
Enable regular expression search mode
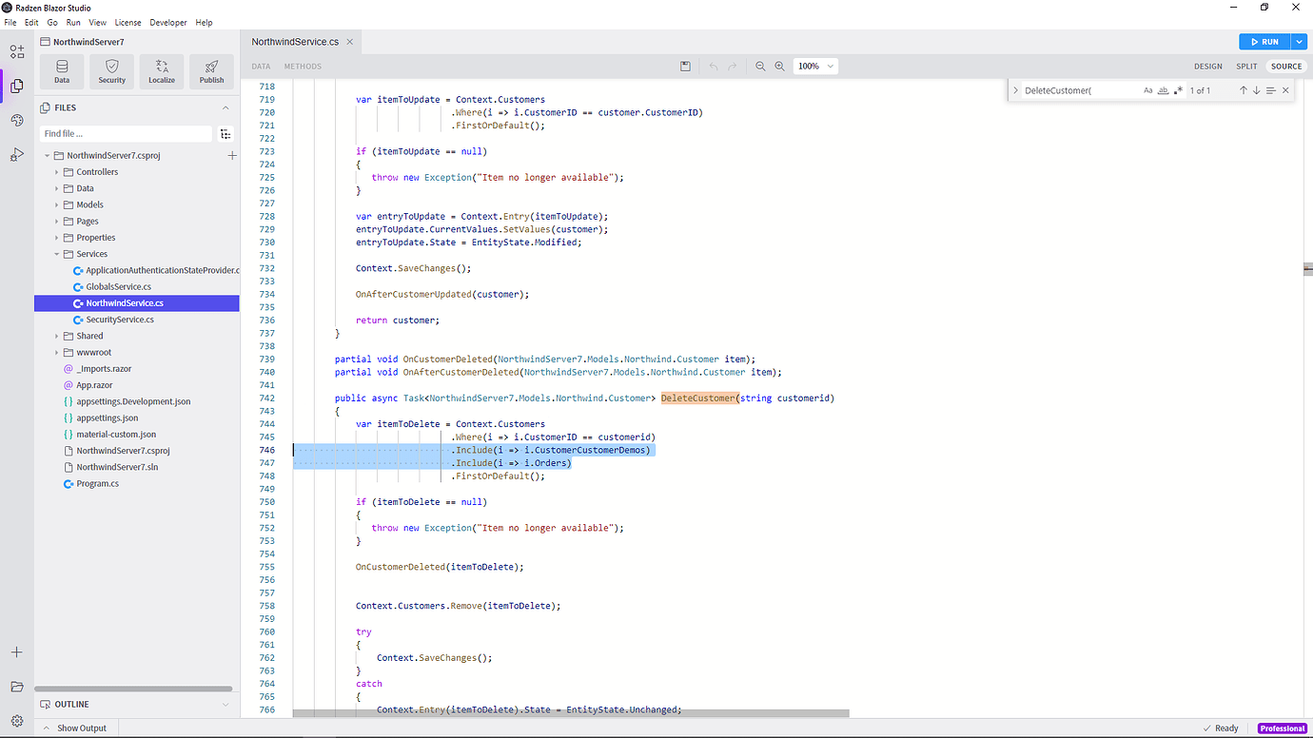1178,90
